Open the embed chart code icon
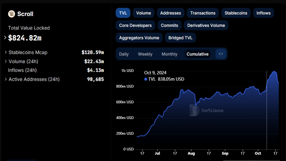 coord(221,54)
